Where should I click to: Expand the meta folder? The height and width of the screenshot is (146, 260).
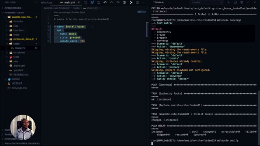pyautogui.click(x=16, y=35)
